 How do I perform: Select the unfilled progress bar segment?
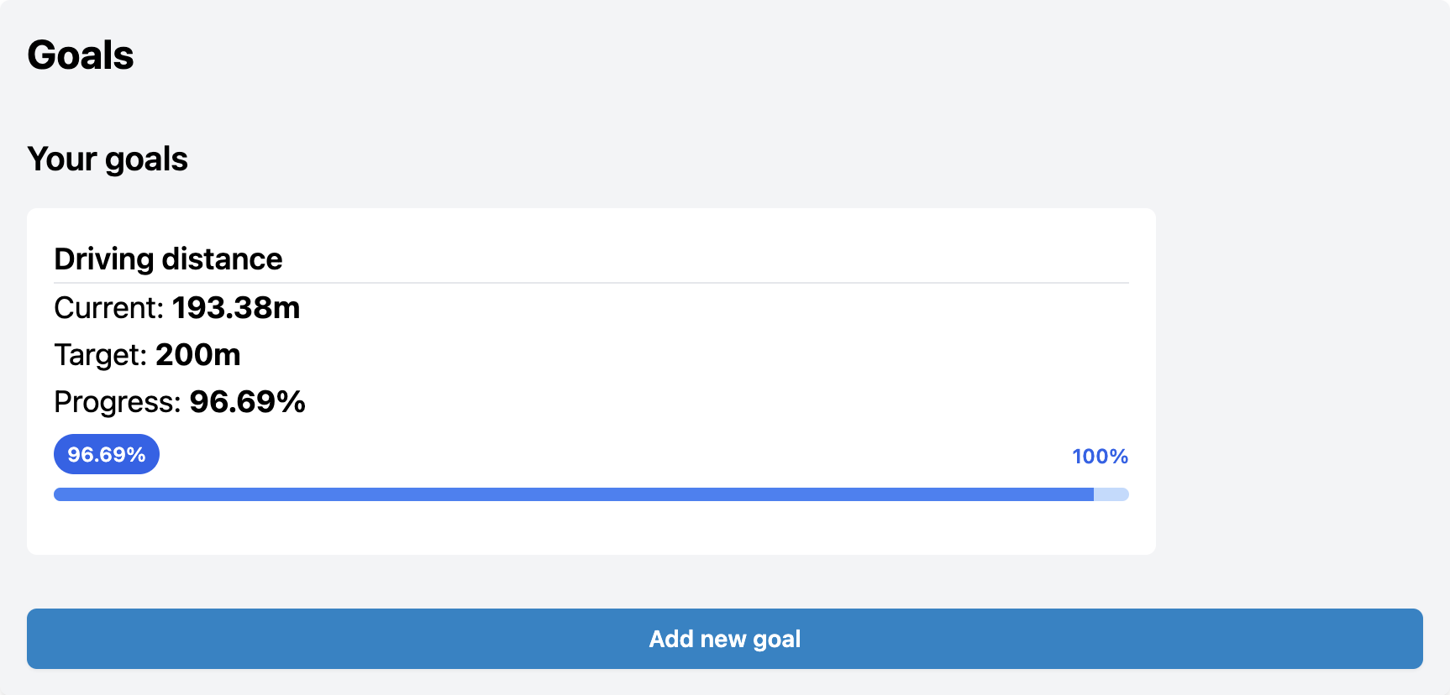pyautogui.click(x=1111, y=494)
